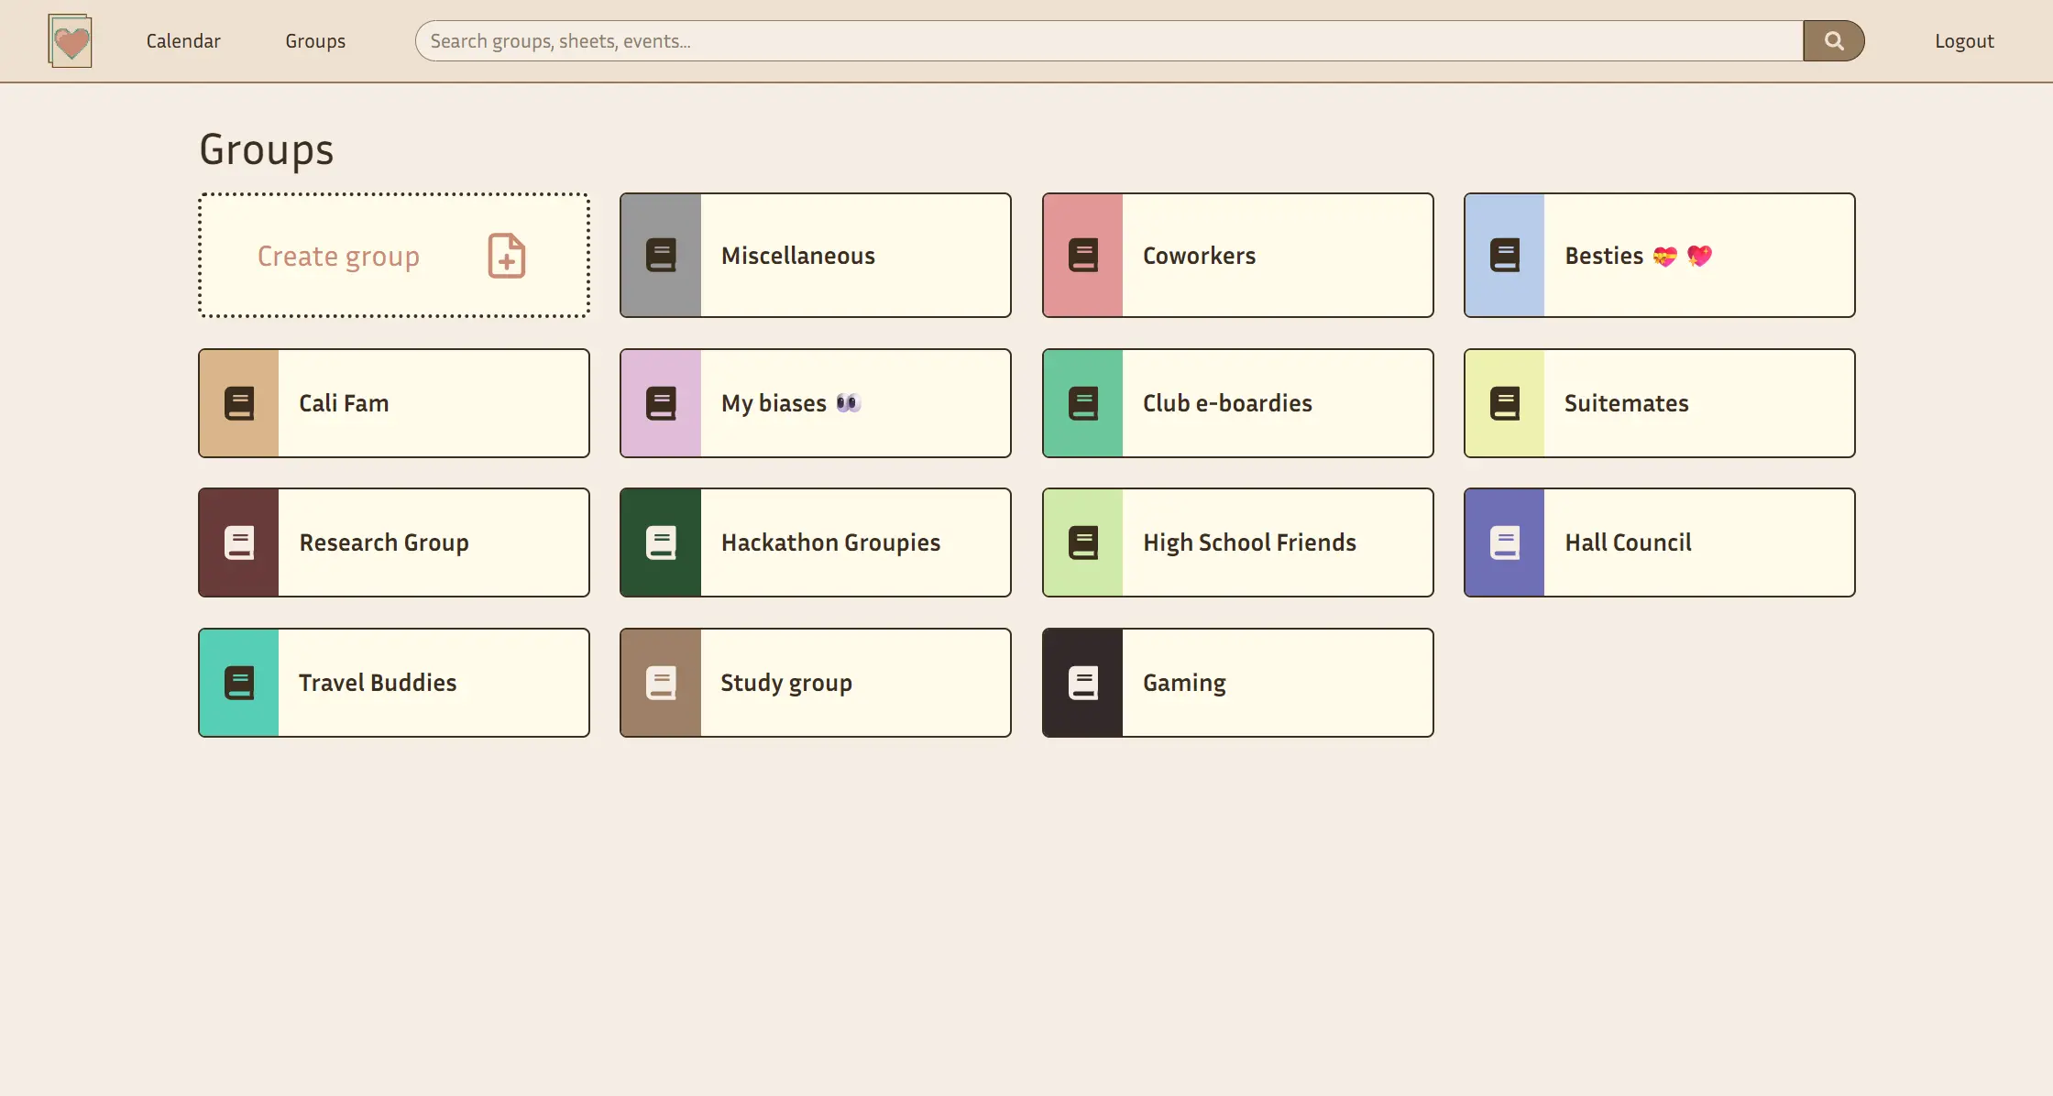
Task: Focus the search groups input field
Action: [x=1109, y=41]
